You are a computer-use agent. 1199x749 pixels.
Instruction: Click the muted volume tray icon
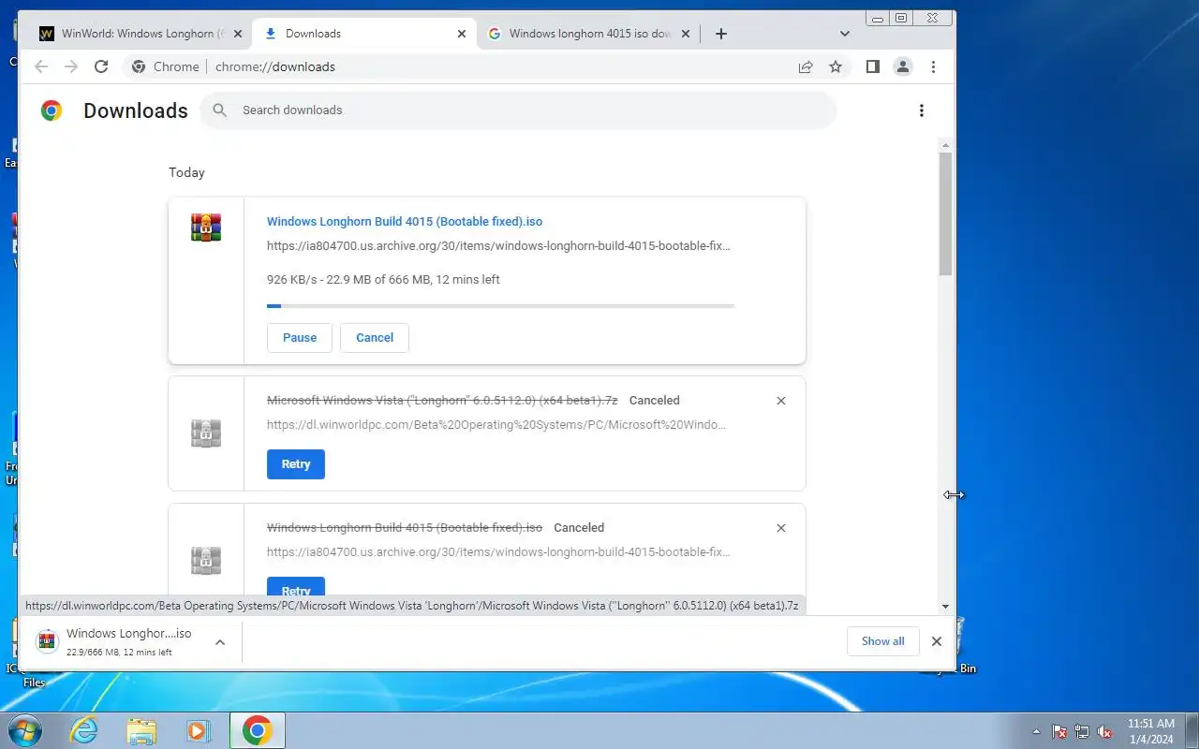click(1105, 731)
